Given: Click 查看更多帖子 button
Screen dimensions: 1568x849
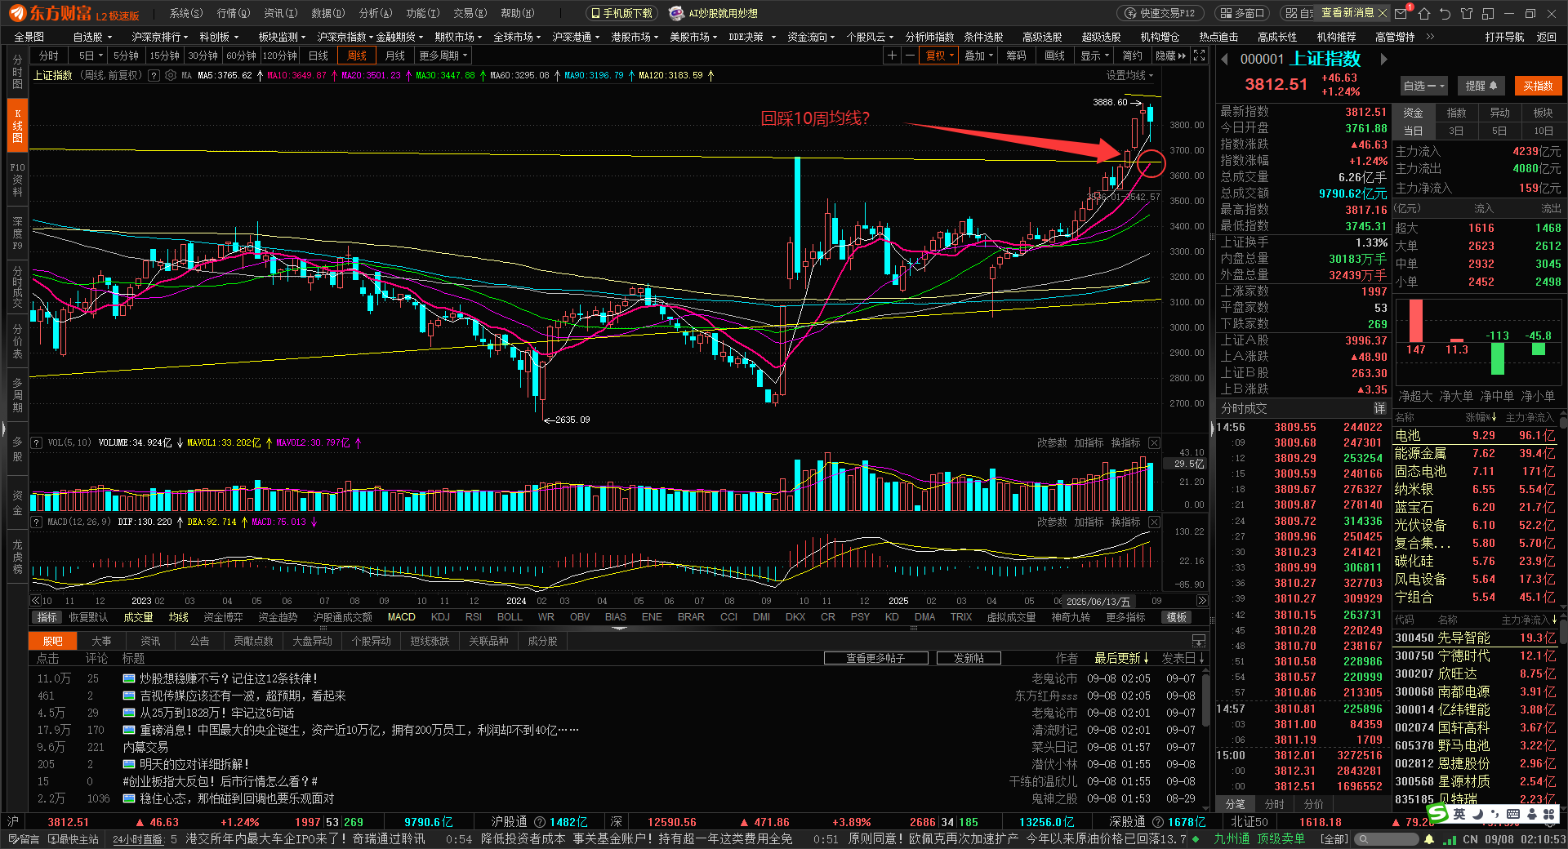Looking at the screenshot, I should coord(875,658).
